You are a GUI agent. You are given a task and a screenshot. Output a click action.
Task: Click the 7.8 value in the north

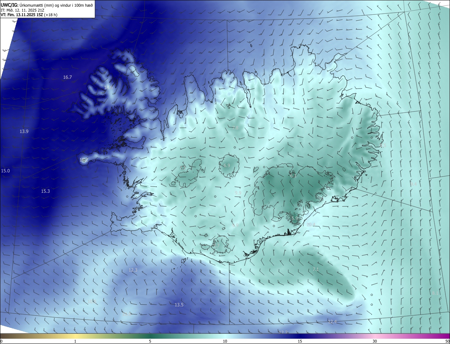click(235, 128)
